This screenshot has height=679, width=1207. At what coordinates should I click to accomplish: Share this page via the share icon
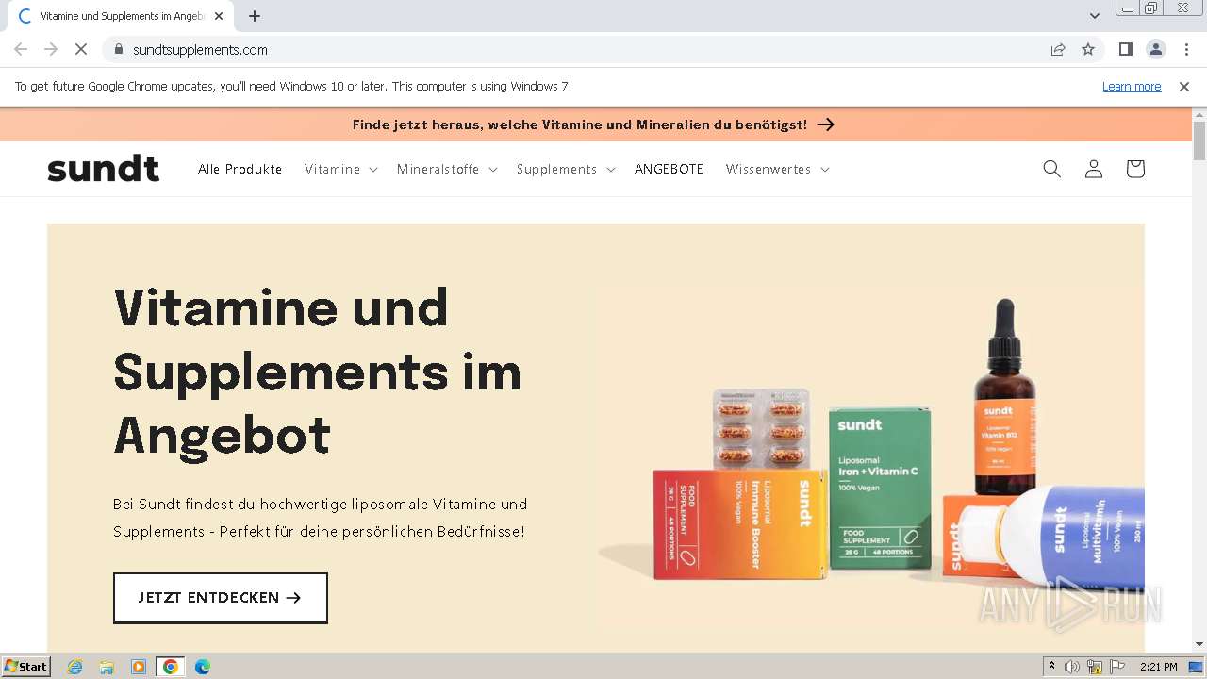pyautogui.click(x=1058, y=49)
